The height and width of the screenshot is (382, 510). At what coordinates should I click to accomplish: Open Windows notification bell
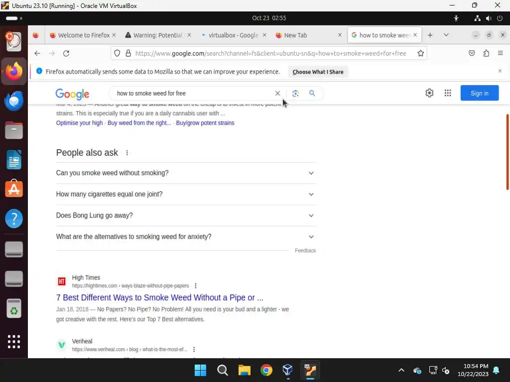(497, 370)
